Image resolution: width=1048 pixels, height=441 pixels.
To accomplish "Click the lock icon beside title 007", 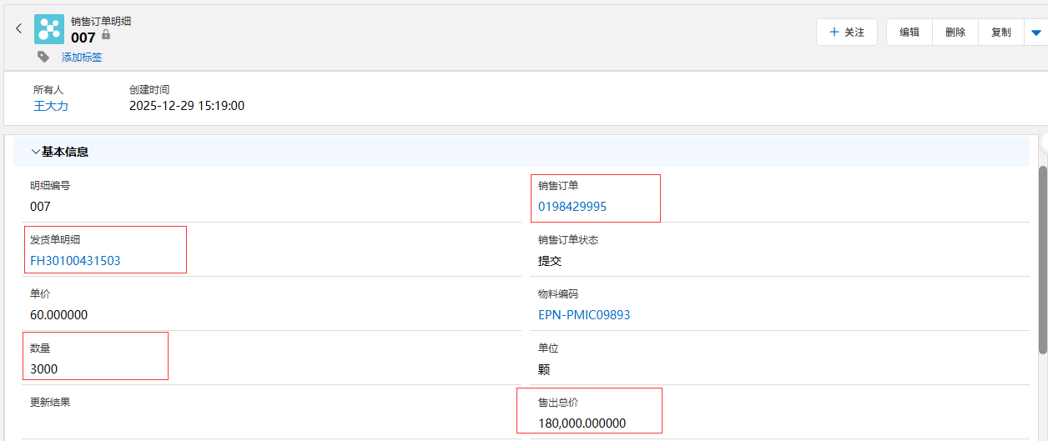I will pos(106,36).
